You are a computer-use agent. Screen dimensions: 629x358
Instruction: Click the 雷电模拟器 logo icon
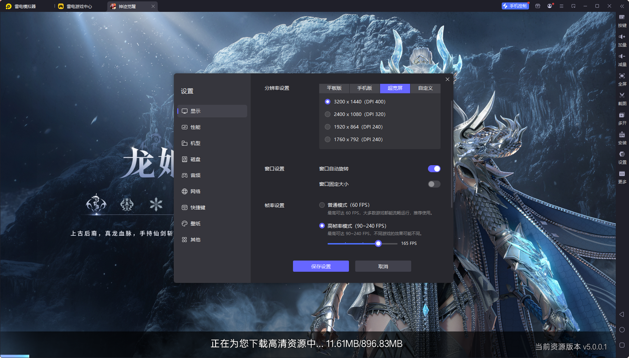[x=8, y=6]
